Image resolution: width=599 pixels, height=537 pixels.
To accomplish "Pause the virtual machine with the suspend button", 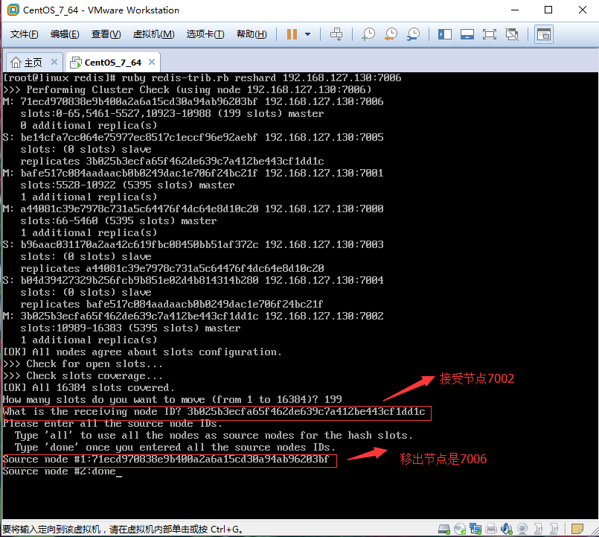I will (292, 34).
